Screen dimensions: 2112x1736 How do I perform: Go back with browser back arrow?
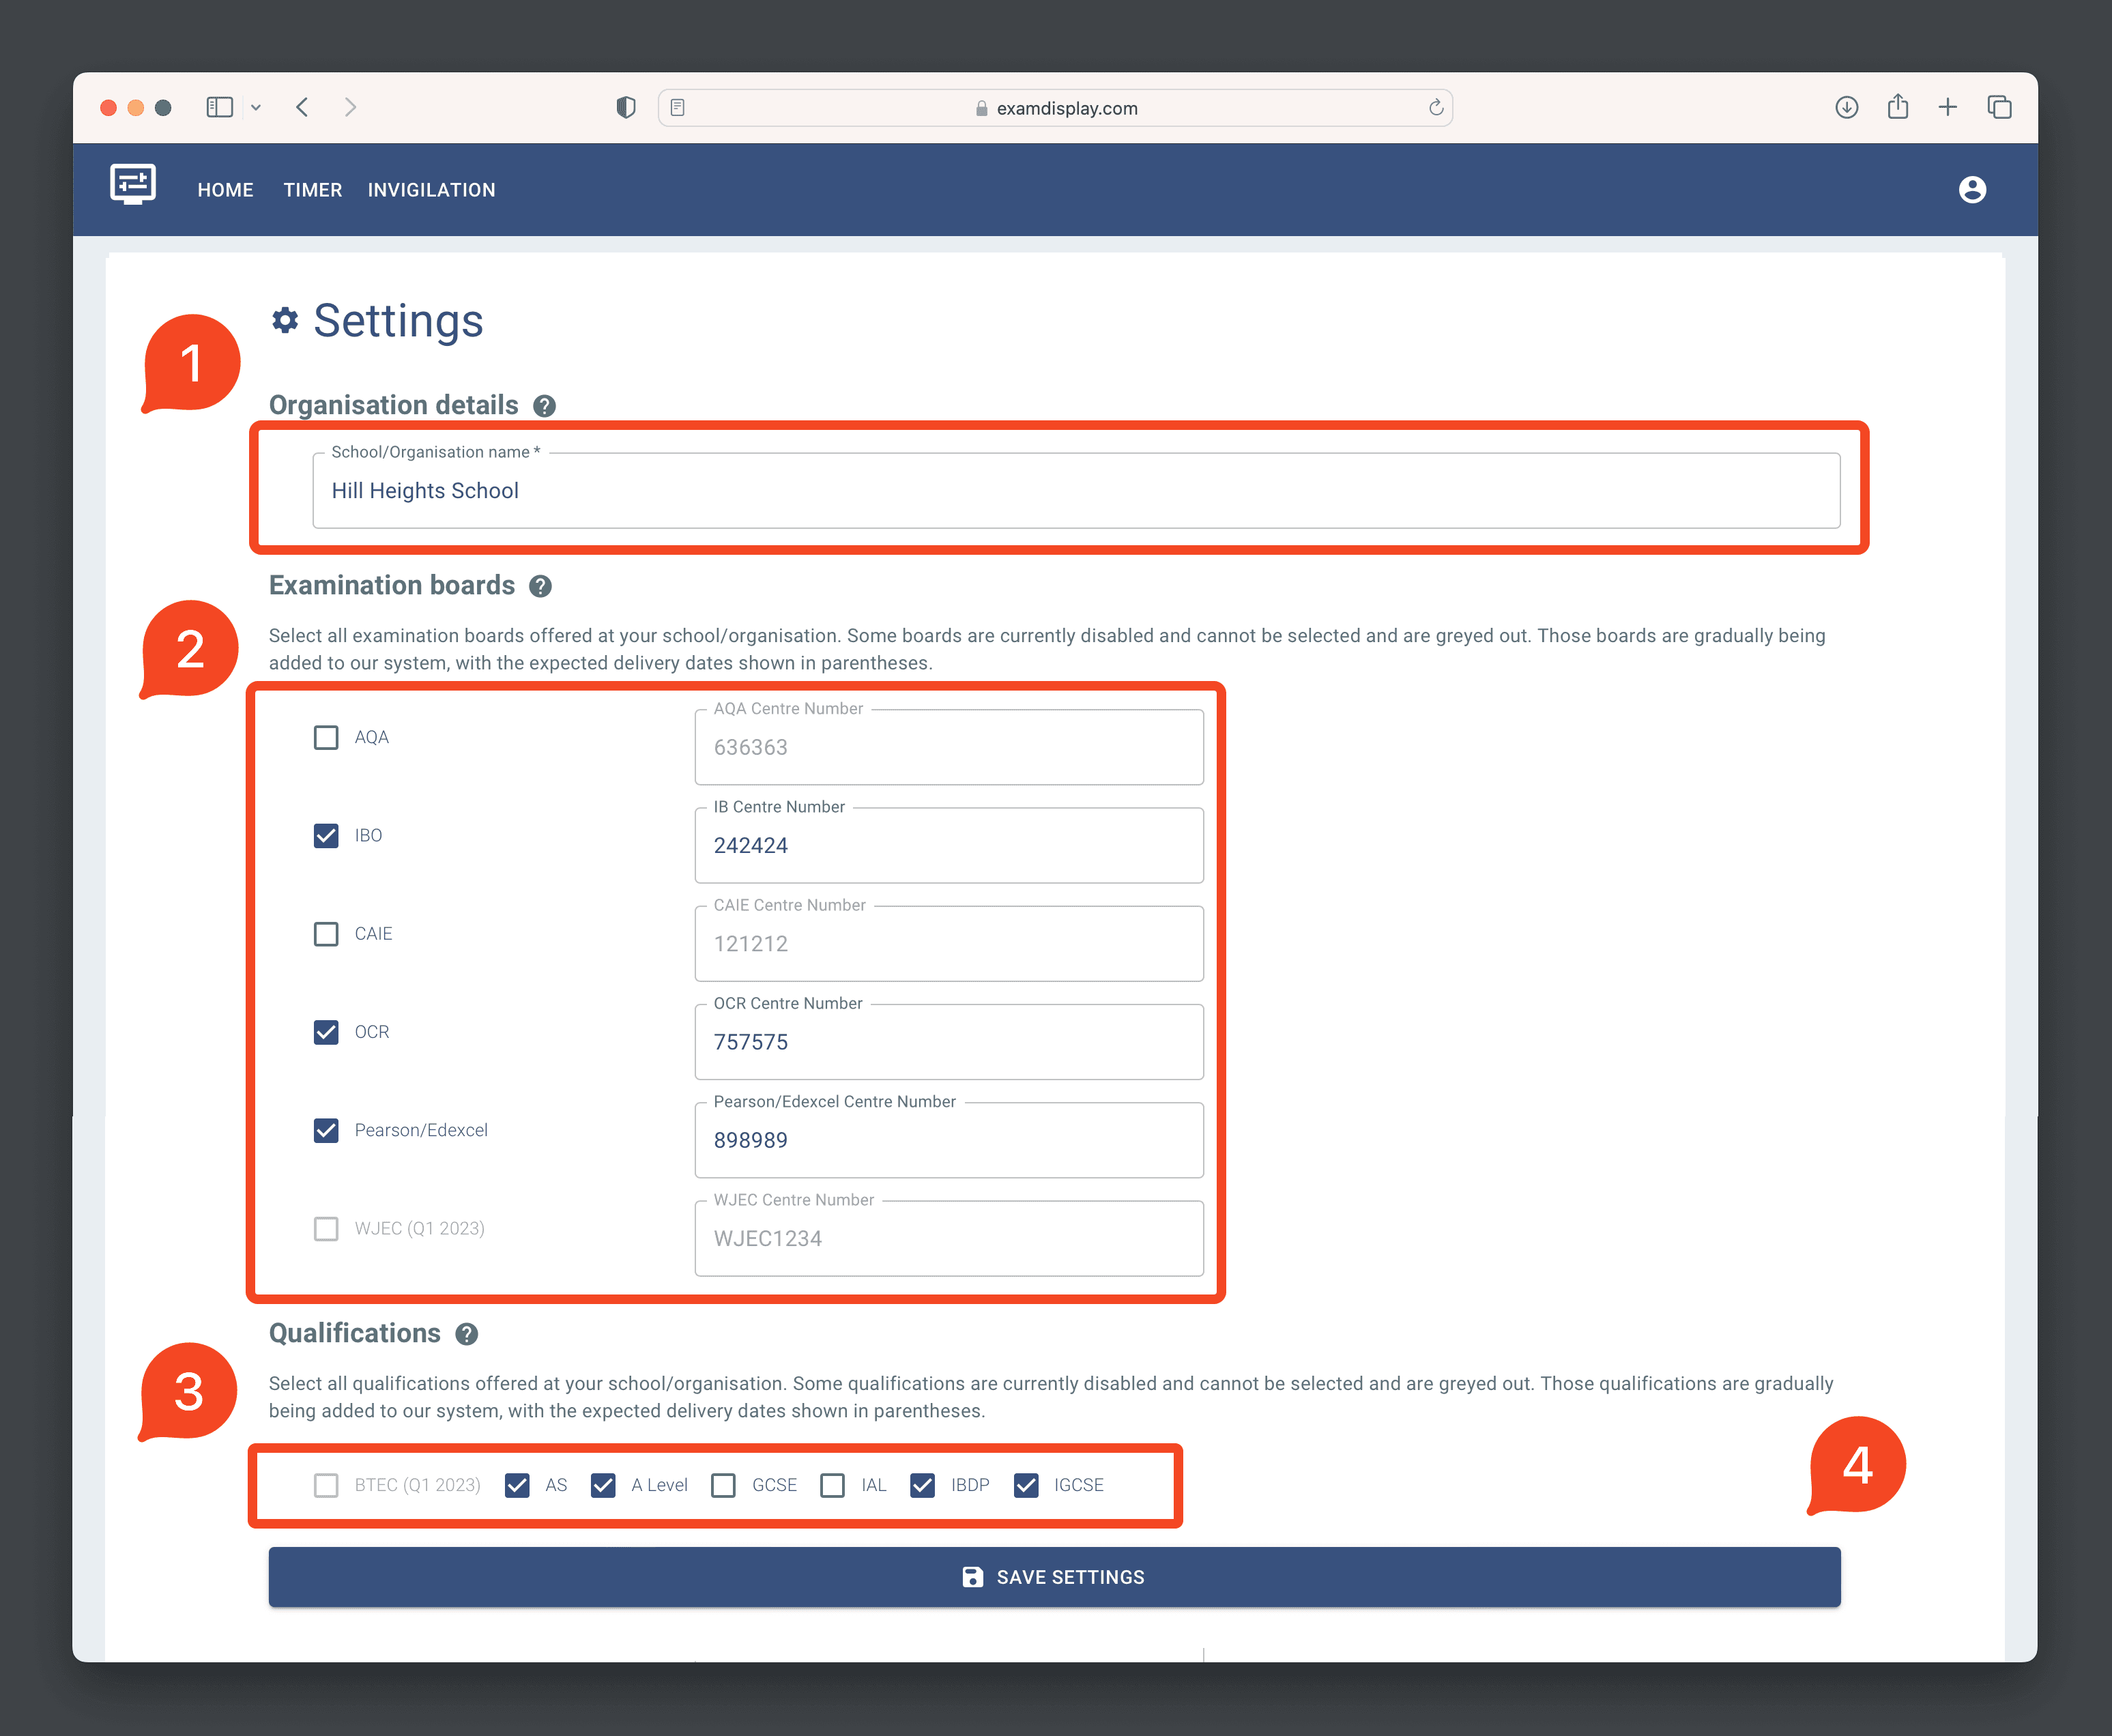[302, 107]
